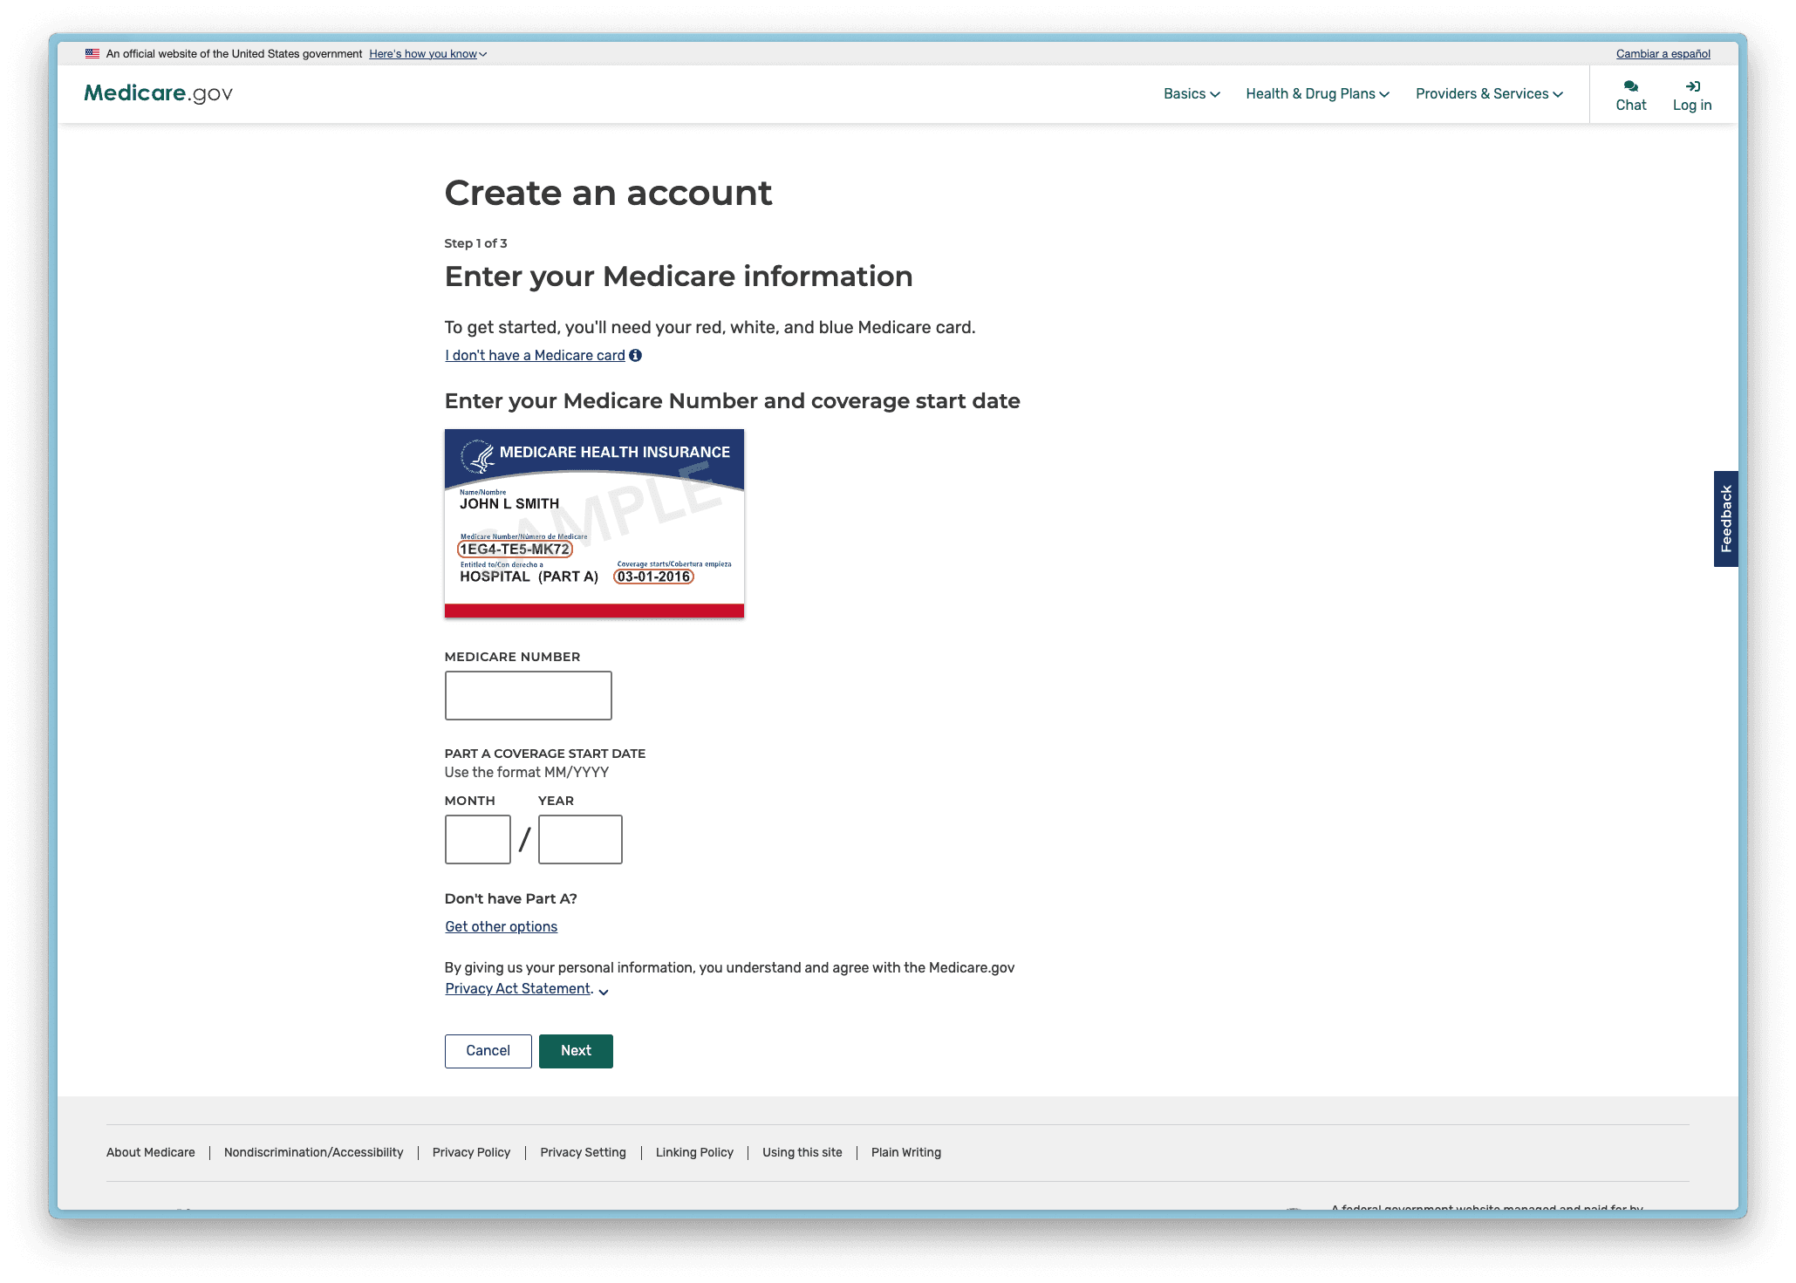Click the "Create an account" heading

[x=608, y=193]
